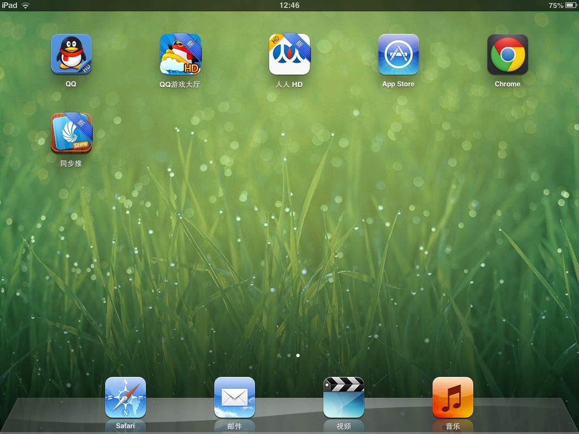Tap the first home page dot
The height and width of the screenshot is (434, 579).
[289, 356]
